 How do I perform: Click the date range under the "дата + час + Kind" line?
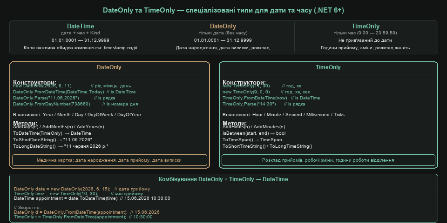coord(81,40)
